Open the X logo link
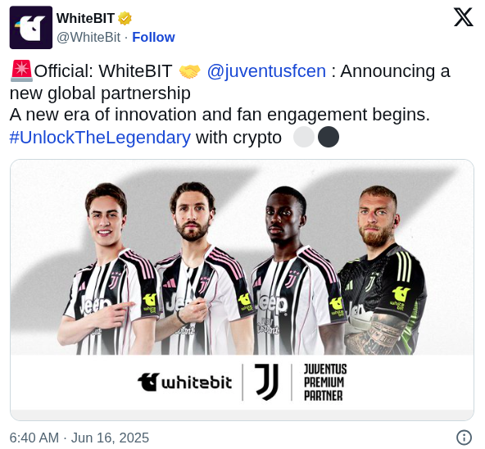485x449 pixels. (x=464, y=17)
